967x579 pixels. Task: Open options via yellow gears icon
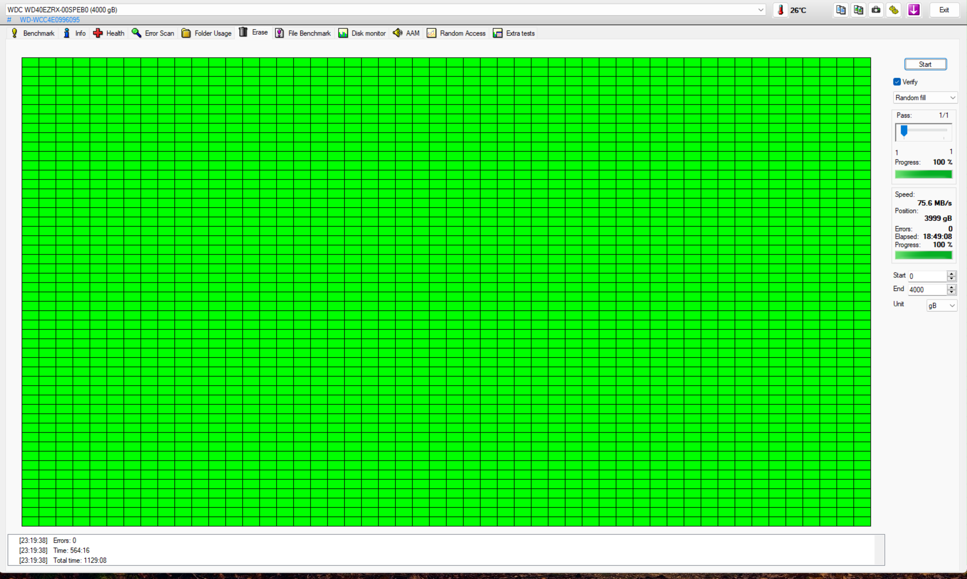[x=894, y=10]
